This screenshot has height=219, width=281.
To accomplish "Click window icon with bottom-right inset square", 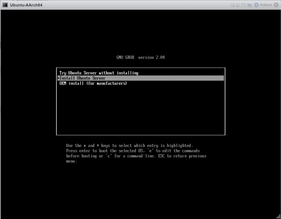I will pos(233,5).
